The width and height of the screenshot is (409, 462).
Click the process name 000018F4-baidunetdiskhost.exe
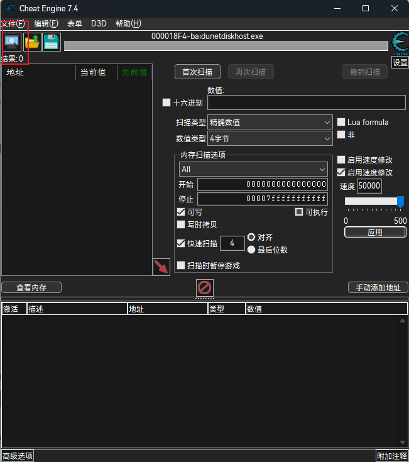coord(207,36)
